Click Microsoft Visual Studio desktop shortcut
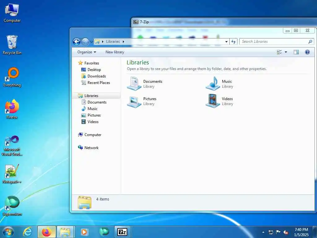The width and height of the screenshot is (317, 238). coord(12,146)
